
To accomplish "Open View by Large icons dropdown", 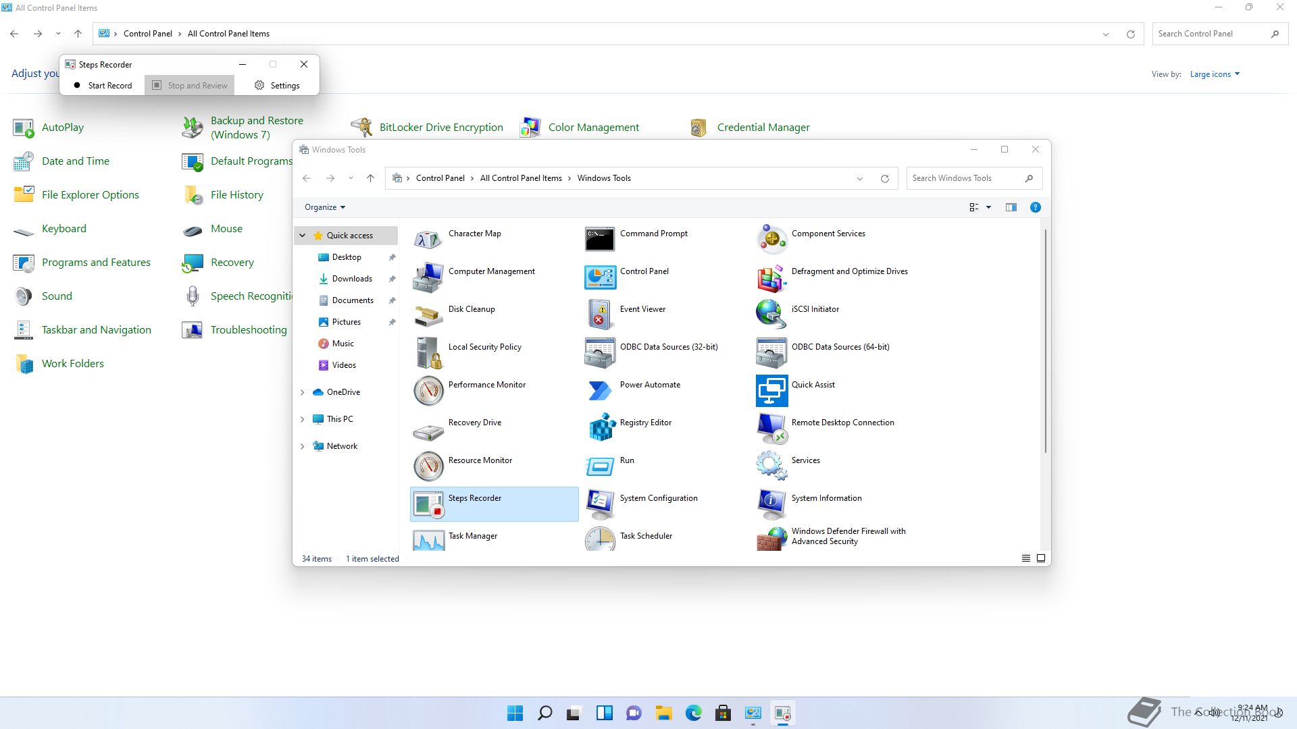I will (1215, 74).
